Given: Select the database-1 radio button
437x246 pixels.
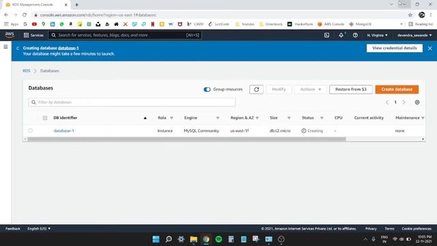Looking at the screenshot, I should click(x=30, y=131).
